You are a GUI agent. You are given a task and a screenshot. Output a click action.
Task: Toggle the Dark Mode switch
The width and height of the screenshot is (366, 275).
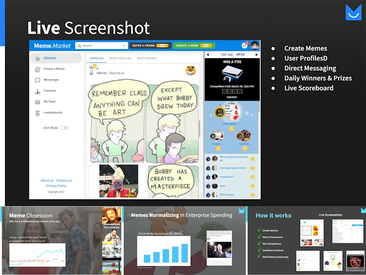click(64, 128)
